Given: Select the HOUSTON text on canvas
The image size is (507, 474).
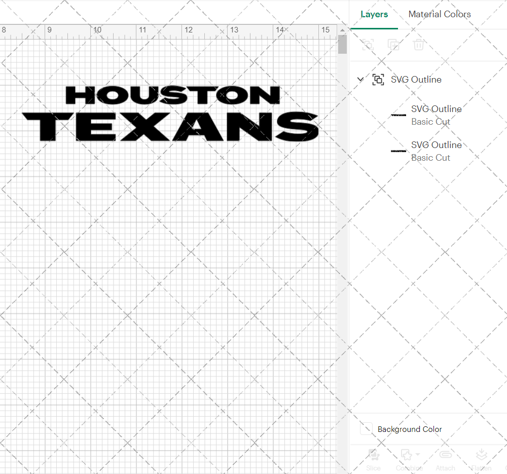Looking at the screenshot, I should [x=173, y=95].
